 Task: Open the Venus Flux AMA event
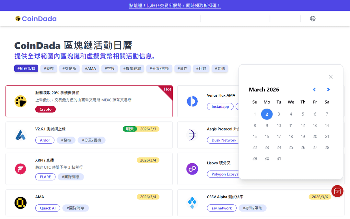click(x=221, y=95)
